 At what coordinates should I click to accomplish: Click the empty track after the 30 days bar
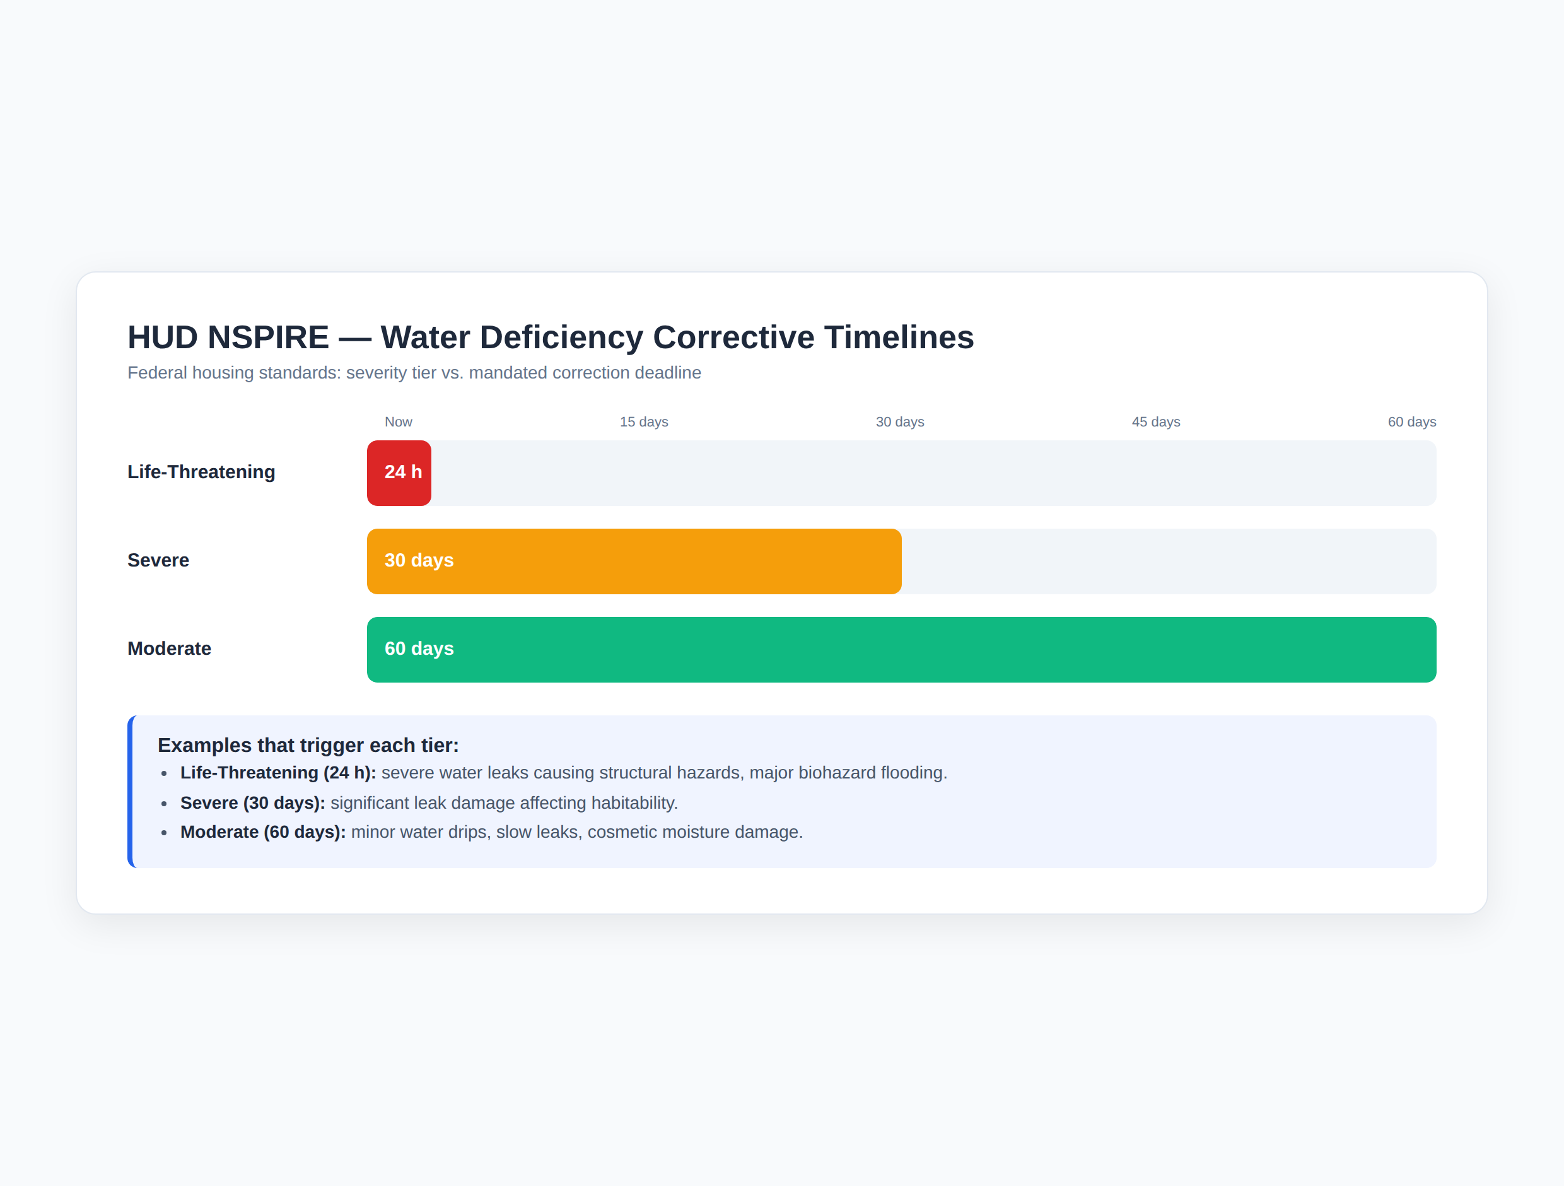coord(1169,561)
